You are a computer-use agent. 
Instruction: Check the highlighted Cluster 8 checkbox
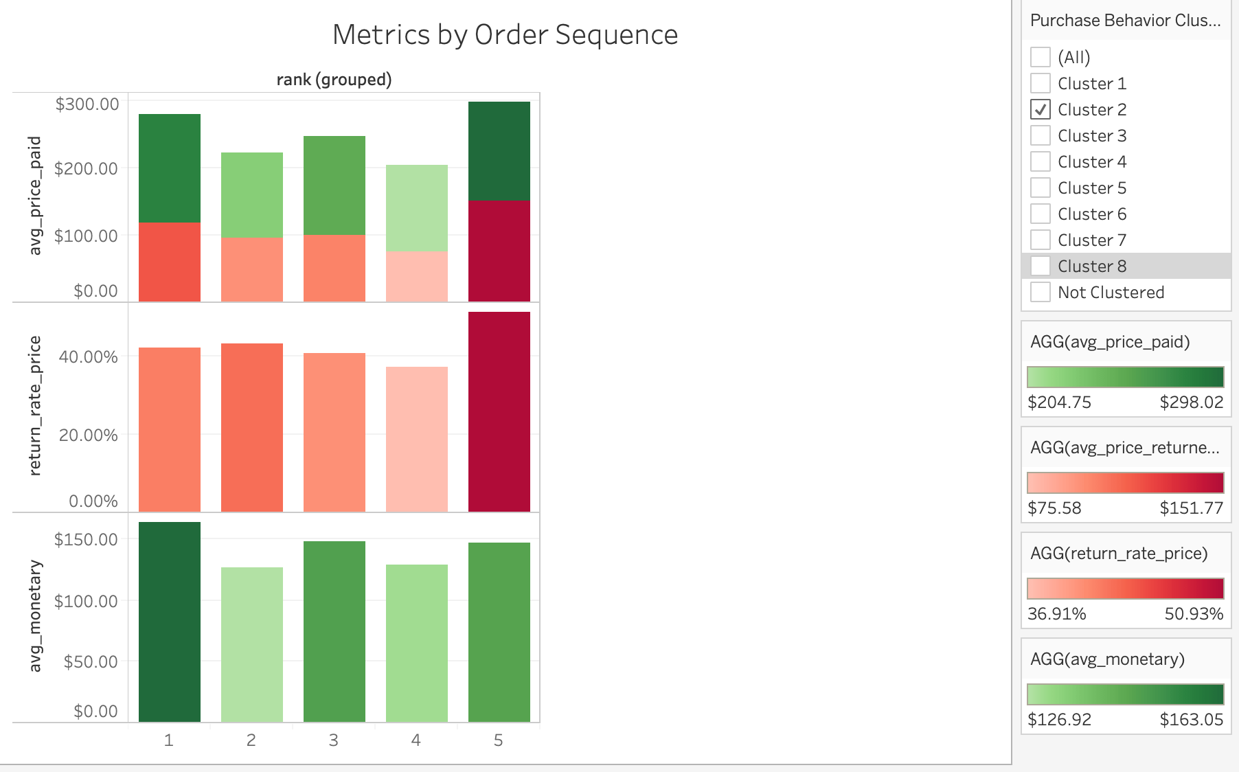point(1039,266)
